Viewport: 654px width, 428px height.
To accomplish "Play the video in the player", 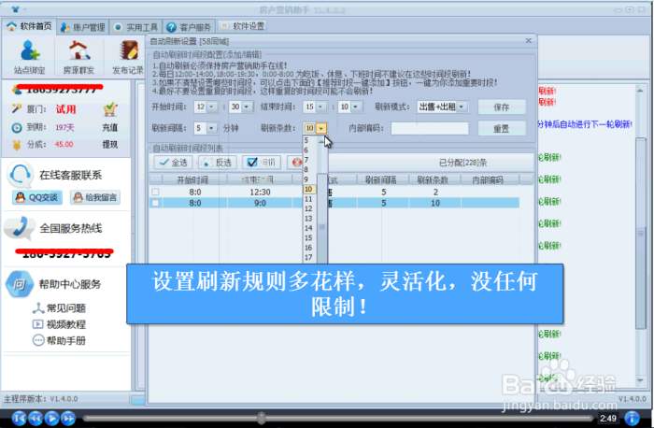I will click(51, 418).
